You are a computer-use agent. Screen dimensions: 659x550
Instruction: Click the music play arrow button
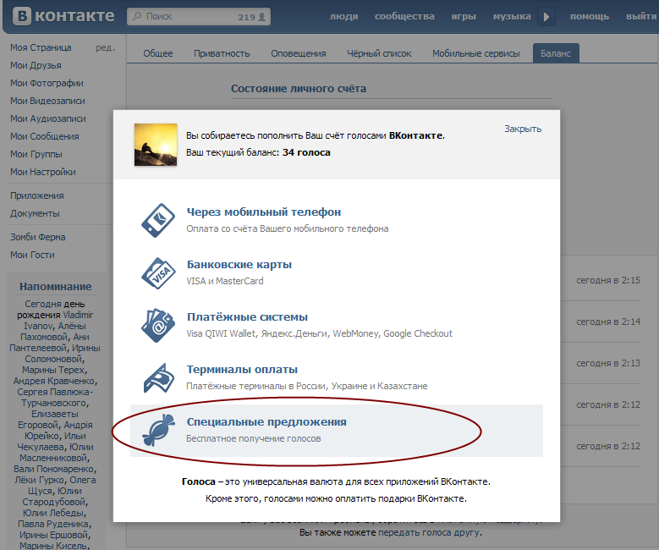pos(546,17)
